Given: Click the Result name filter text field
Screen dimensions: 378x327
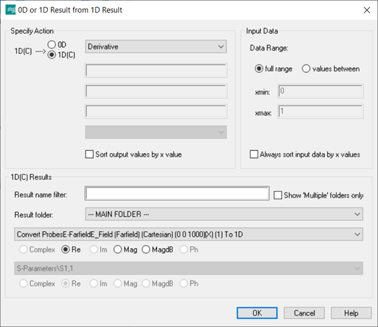Looking at the screenshot, I should pos(177,194).
